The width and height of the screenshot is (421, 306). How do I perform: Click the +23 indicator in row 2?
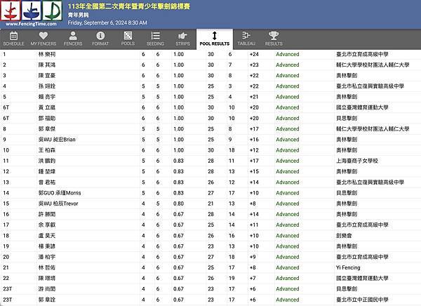[x=254, y=65]
